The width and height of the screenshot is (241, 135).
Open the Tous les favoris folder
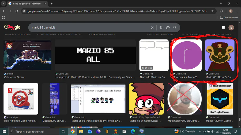tap(229, 18)
